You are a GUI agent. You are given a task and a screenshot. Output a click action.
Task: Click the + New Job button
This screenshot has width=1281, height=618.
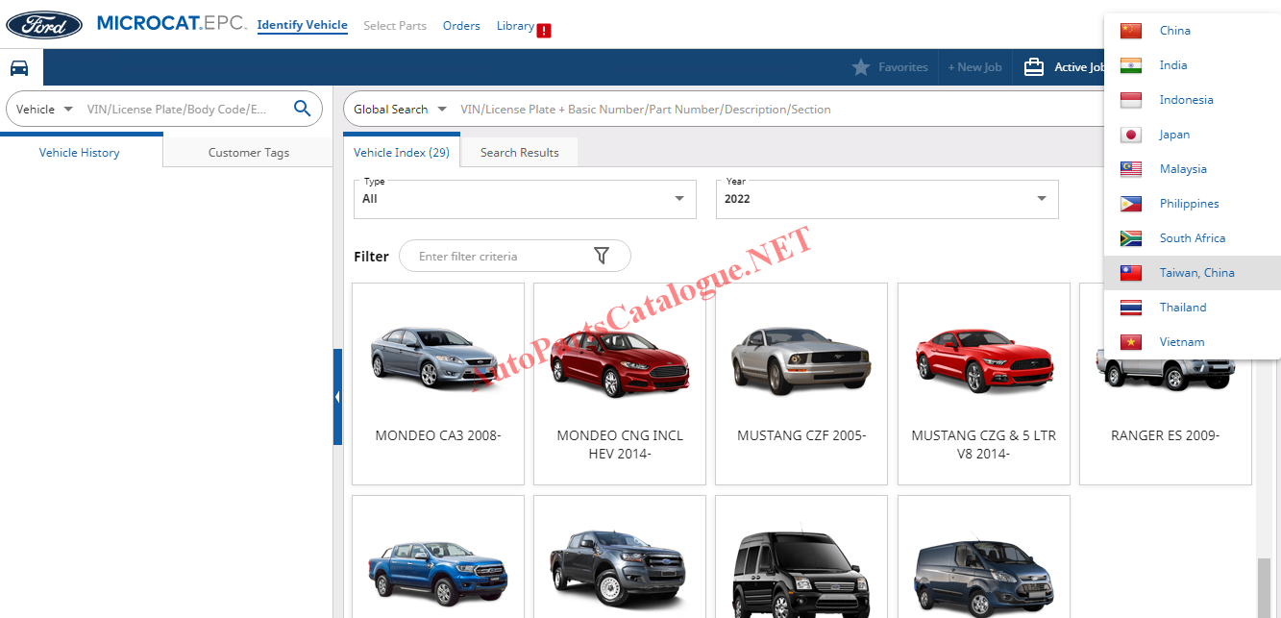pyautogui.click(x=974, y=67)
